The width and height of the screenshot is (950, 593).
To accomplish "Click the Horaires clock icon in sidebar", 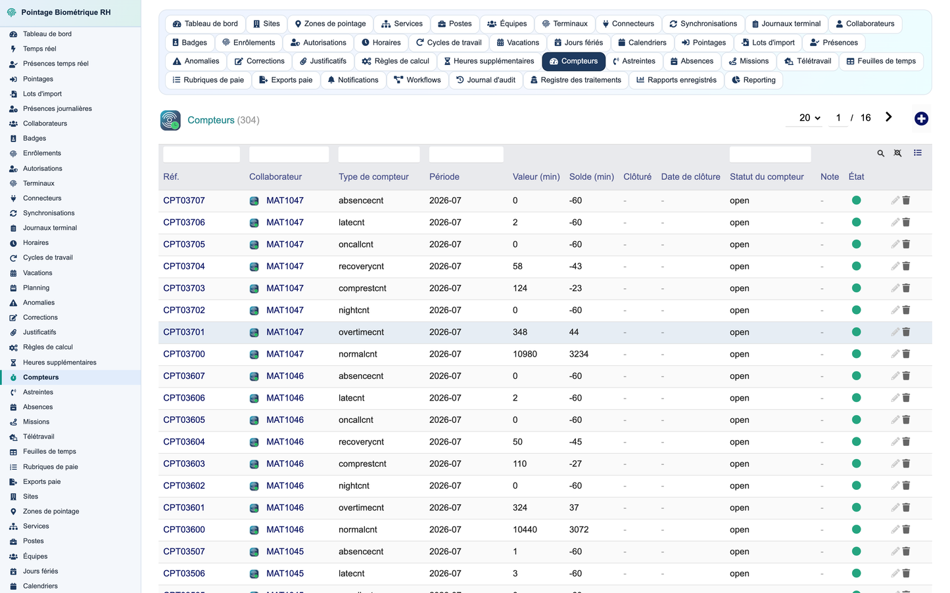I will [x=13, y=243].
